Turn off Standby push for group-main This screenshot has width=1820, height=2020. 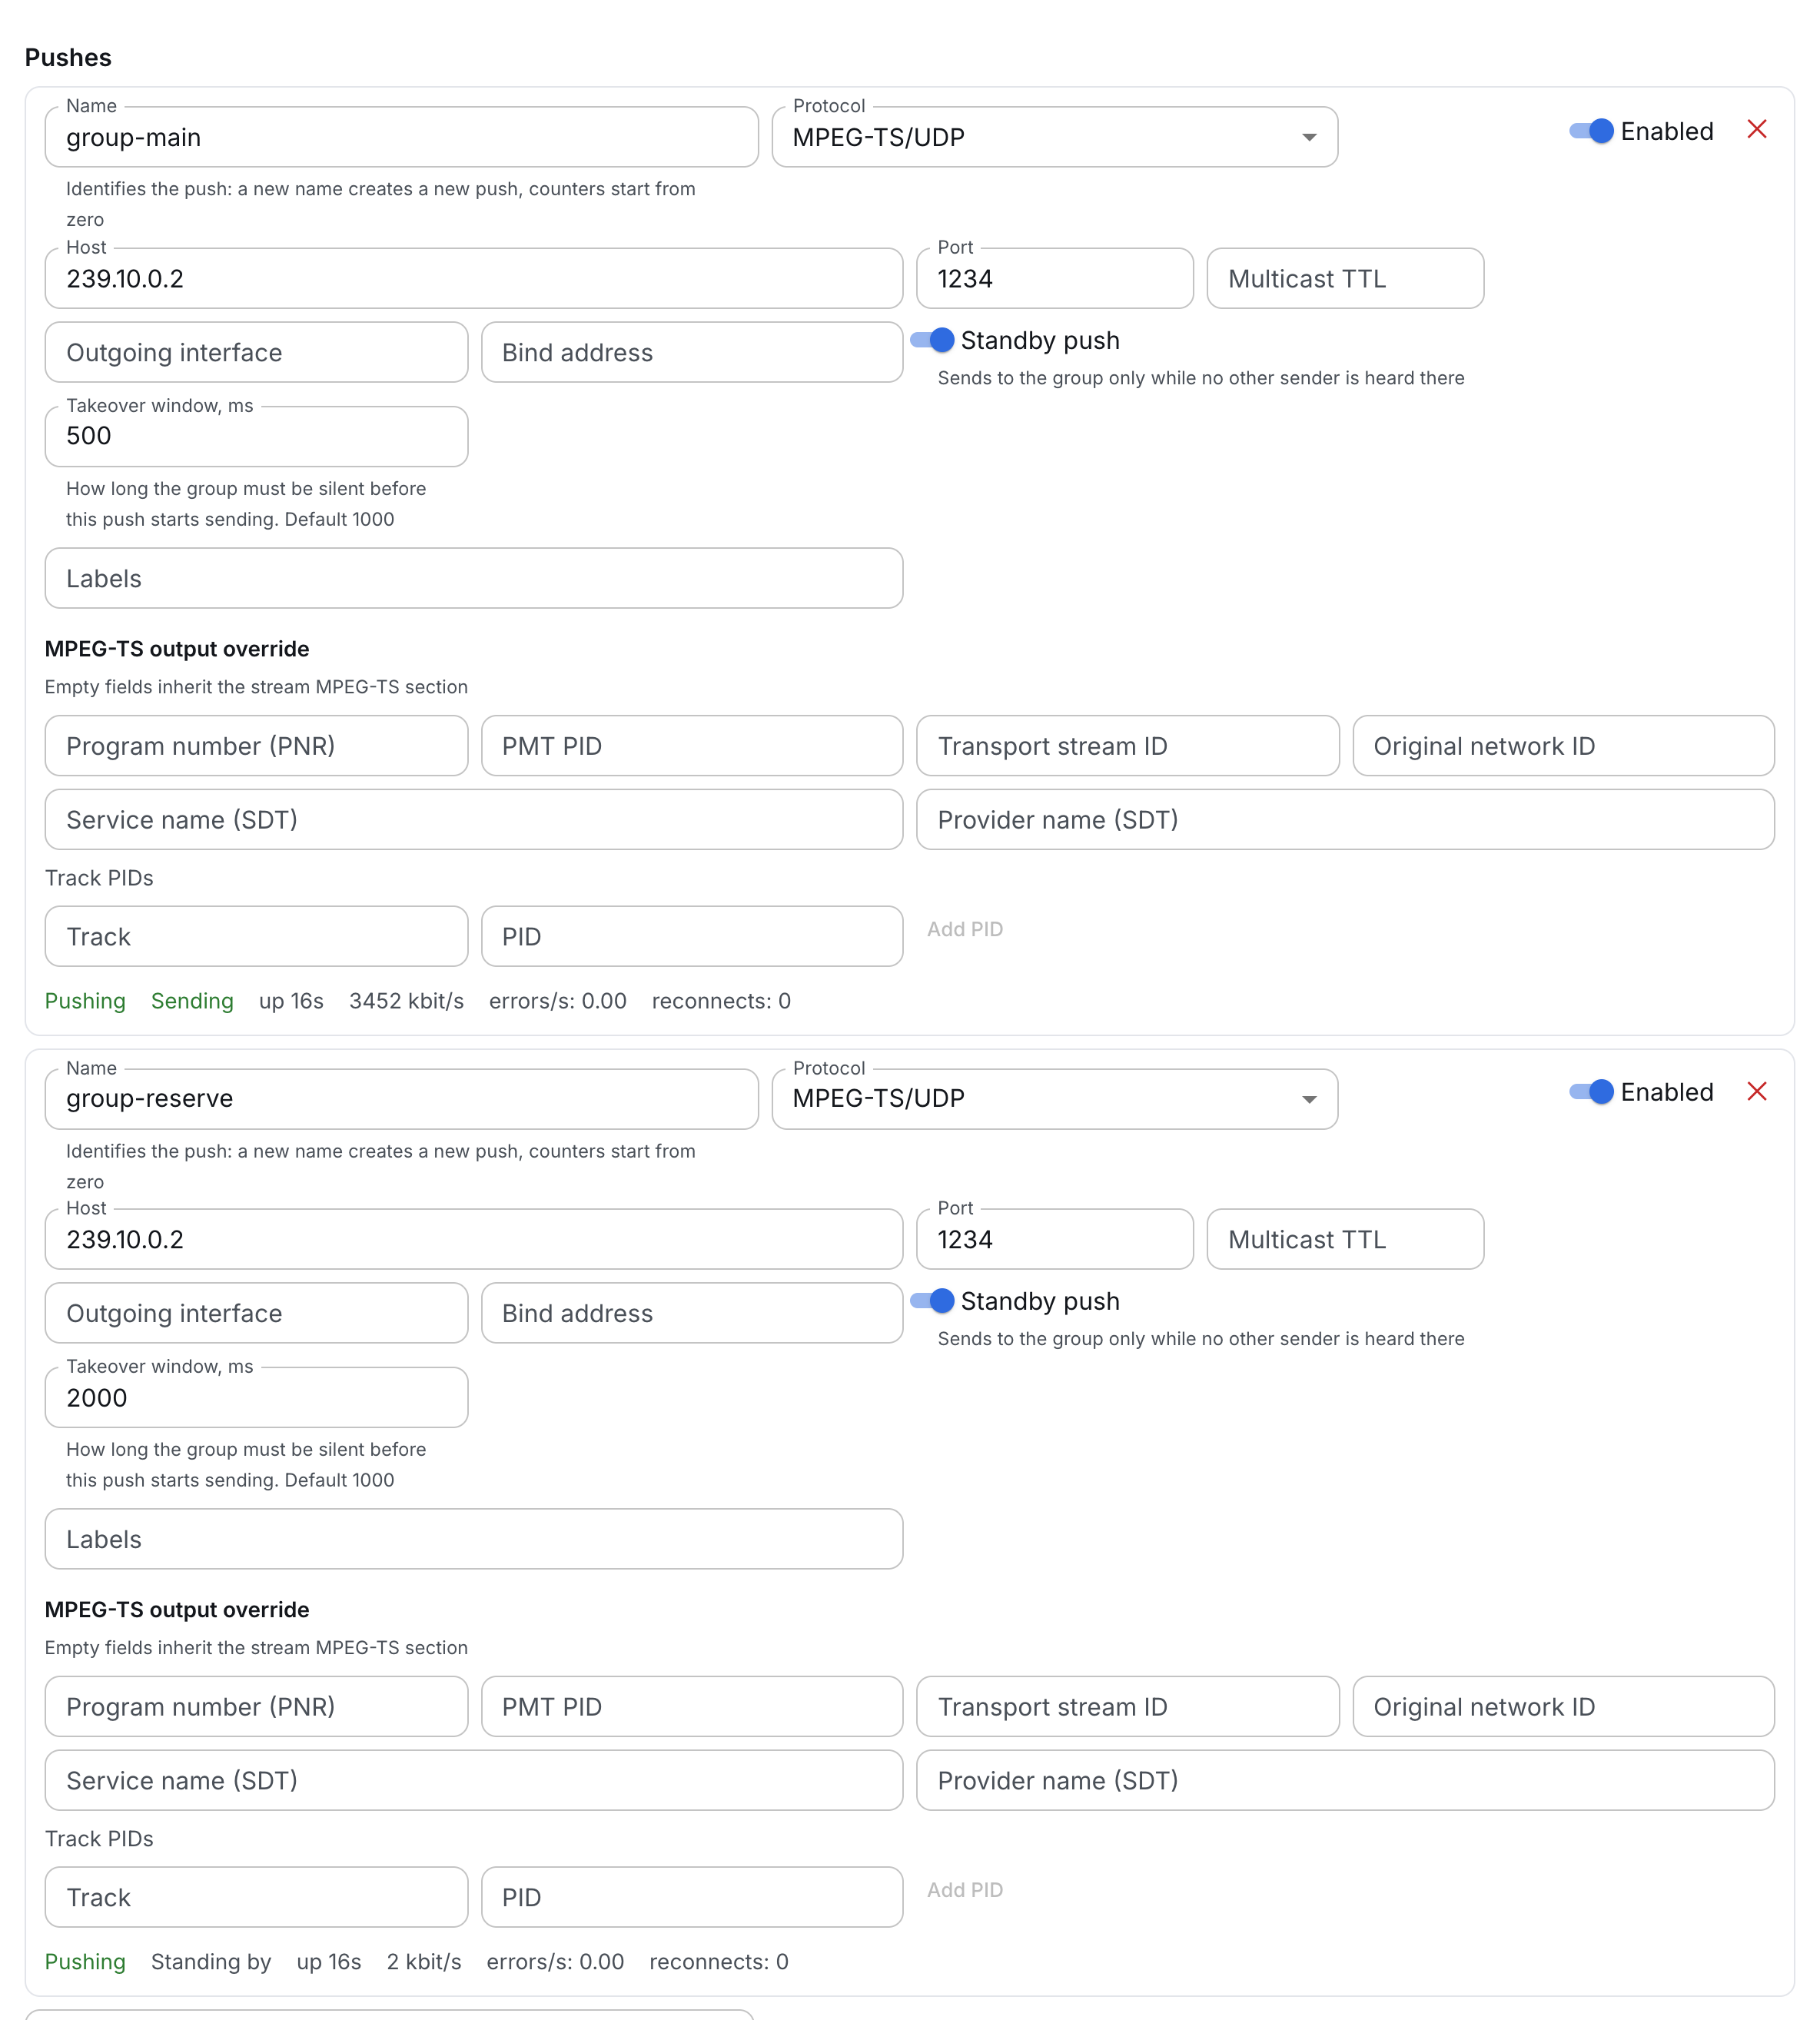click(932, 340)
